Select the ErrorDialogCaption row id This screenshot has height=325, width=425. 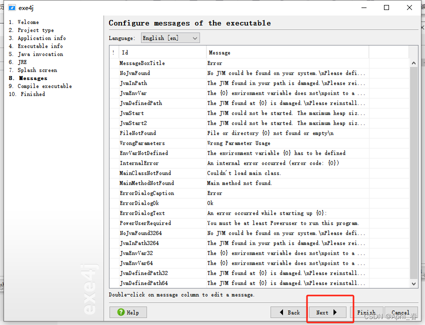point(146,193)
